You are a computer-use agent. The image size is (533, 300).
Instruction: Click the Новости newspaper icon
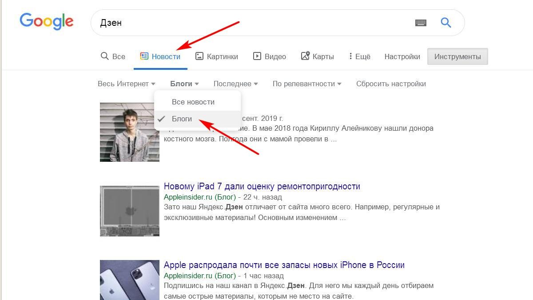144,56
